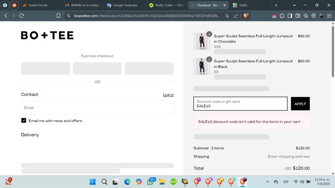Open Windows taskbar search
335x188 pixels.
pyautogui.click(x=104, y=182)
